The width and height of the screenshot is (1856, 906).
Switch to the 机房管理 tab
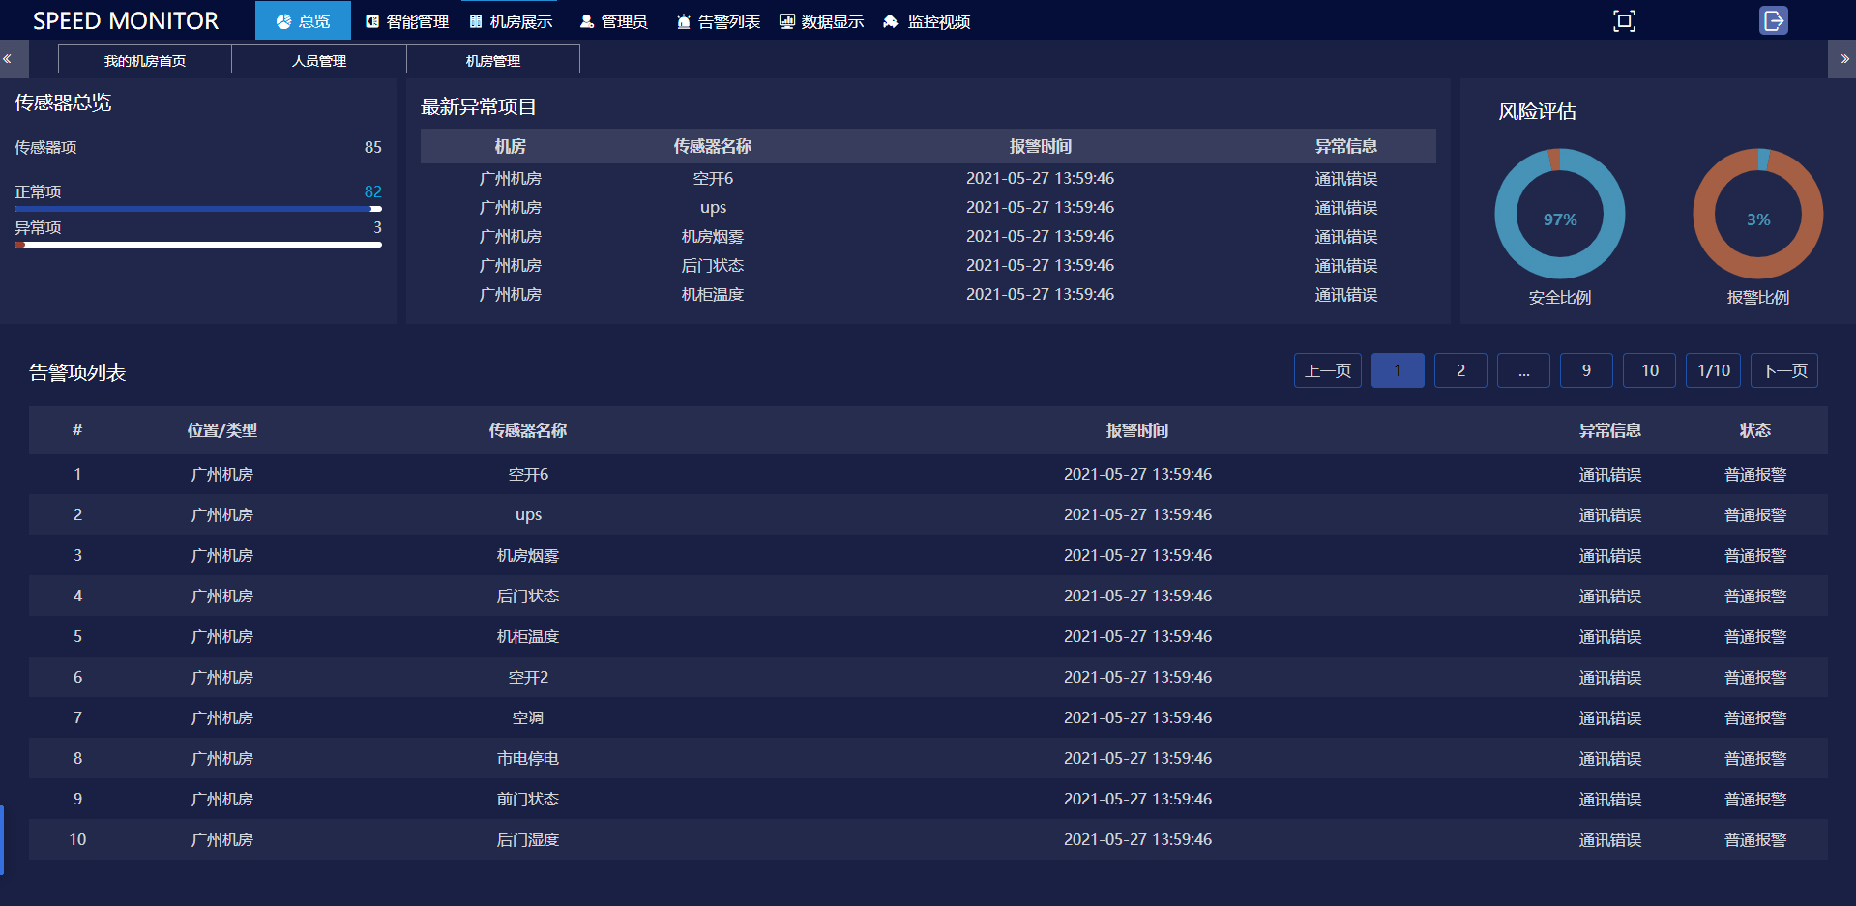493,60
